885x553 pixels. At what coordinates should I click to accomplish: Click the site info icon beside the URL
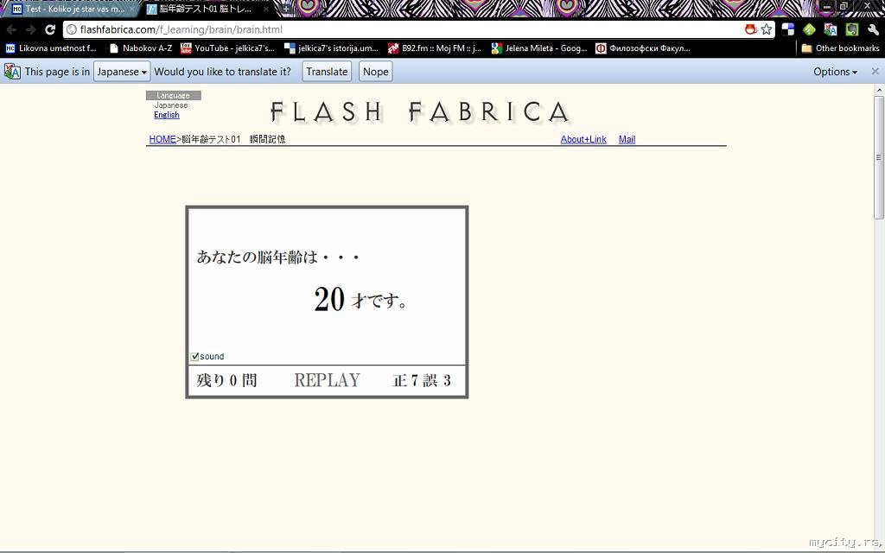click(72, 29)
